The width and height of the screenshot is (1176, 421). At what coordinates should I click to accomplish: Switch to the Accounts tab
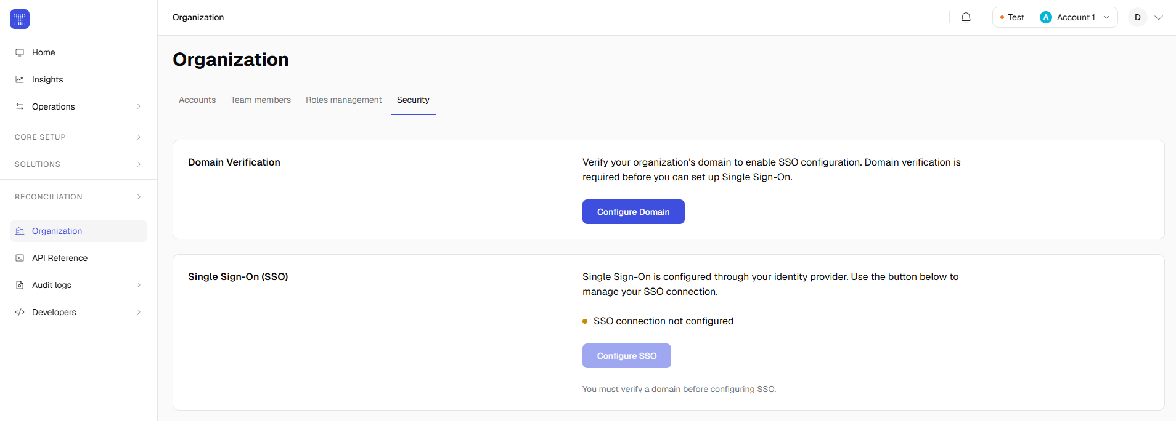click(x=197, y=100)
